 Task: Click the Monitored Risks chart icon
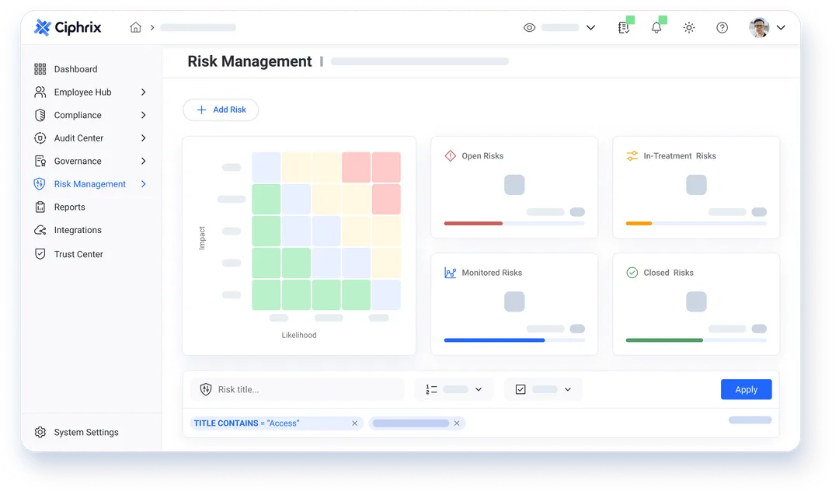[451, 273]
